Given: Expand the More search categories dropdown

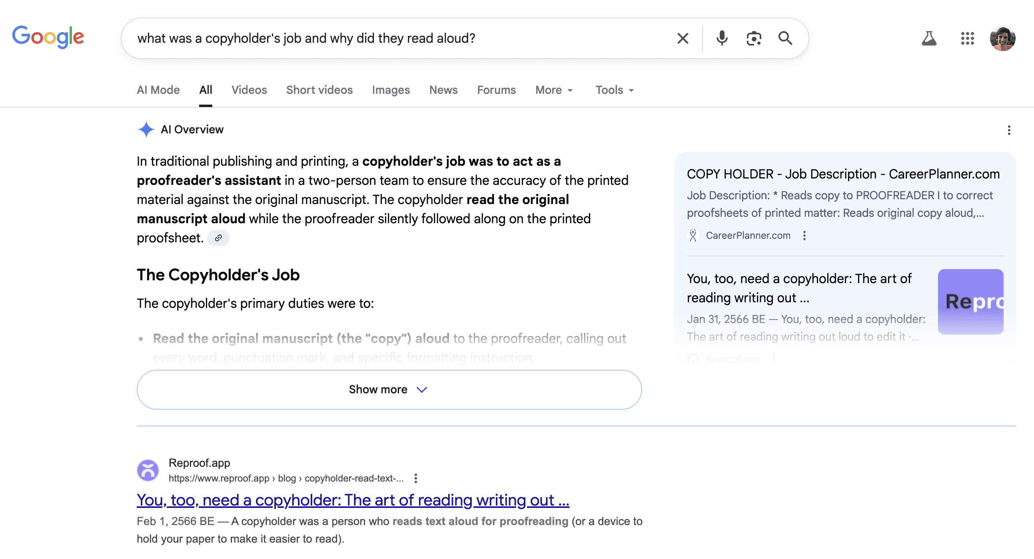Looking at the screenshot, I should pos(553,90).
